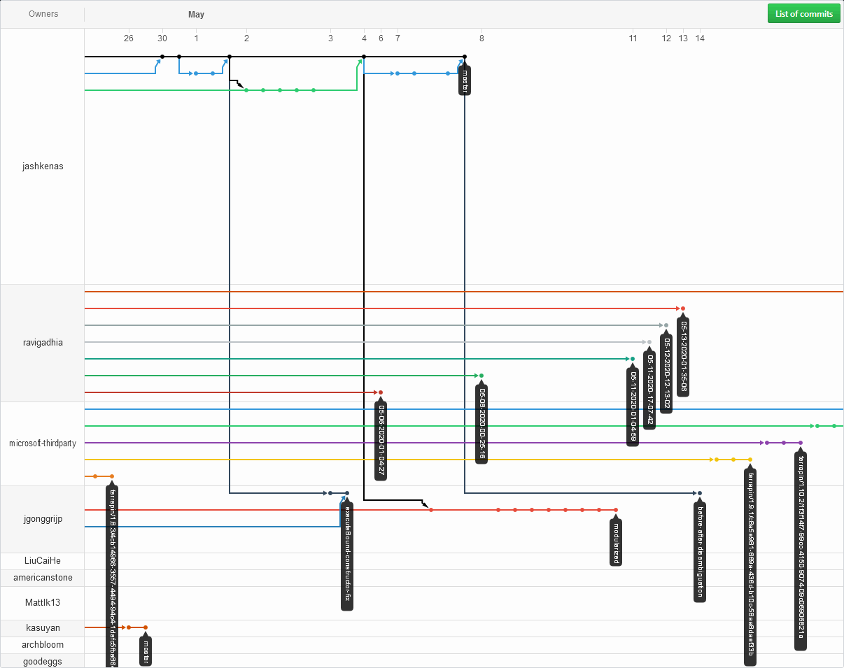Click the microsoft-thirdparty owner label
The image size is (844, 668).
point(43,443)
